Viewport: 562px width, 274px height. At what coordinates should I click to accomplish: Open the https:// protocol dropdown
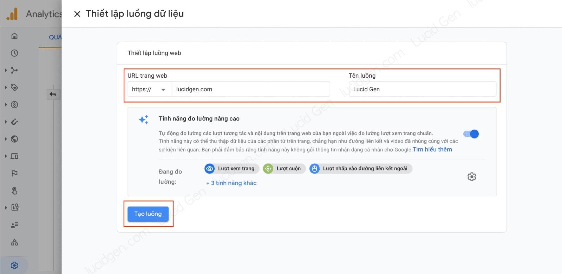coord(149,89)
